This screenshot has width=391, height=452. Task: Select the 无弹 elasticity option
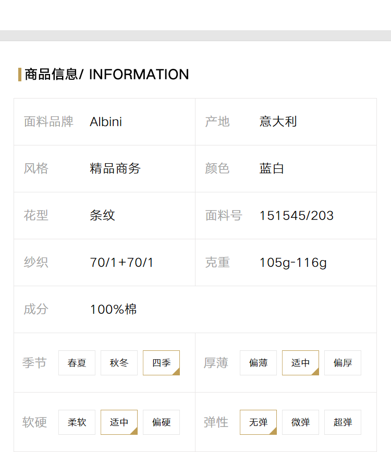coord(259,422)
